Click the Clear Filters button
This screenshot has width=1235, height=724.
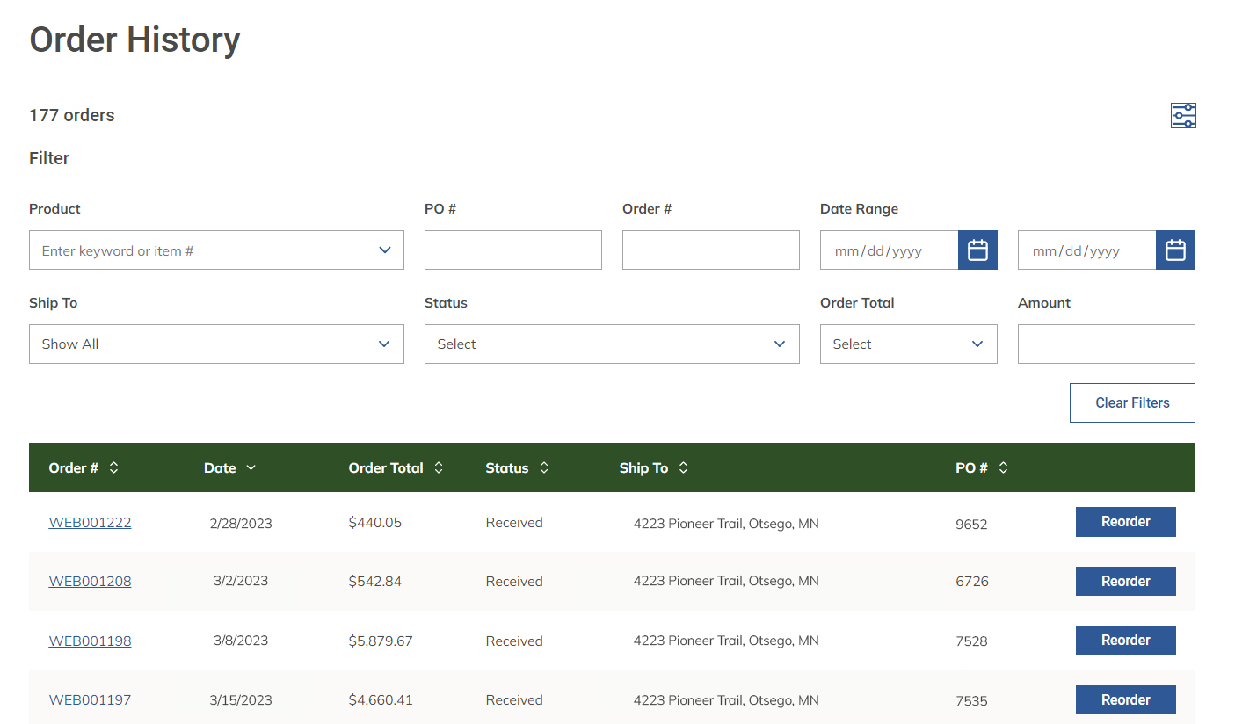tap(1132, 403)
